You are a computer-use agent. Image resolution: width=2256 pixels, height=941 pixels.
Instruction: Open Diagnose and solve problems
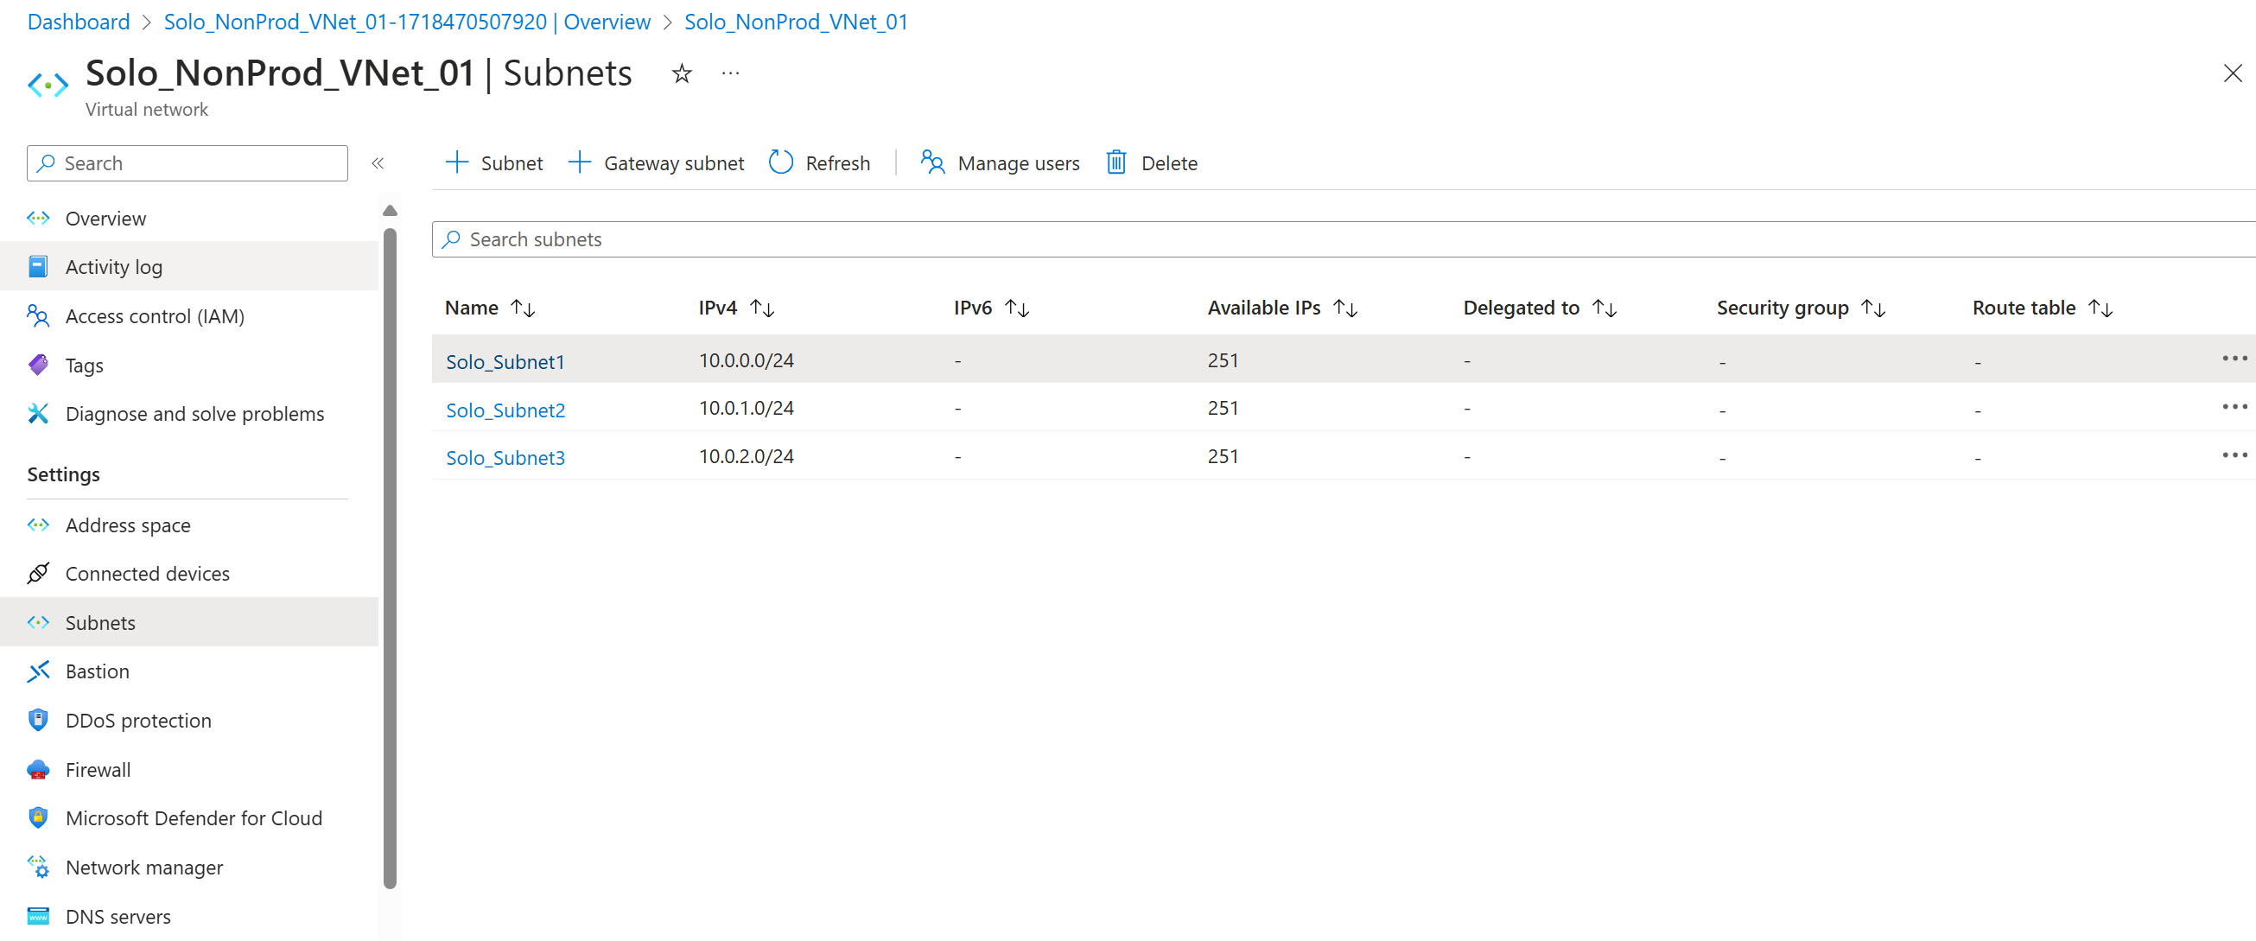coord(189,413)
